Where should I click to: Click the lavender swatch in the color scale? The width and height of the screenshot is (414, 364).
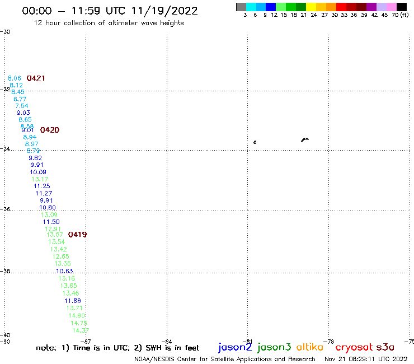coord(382,7)
